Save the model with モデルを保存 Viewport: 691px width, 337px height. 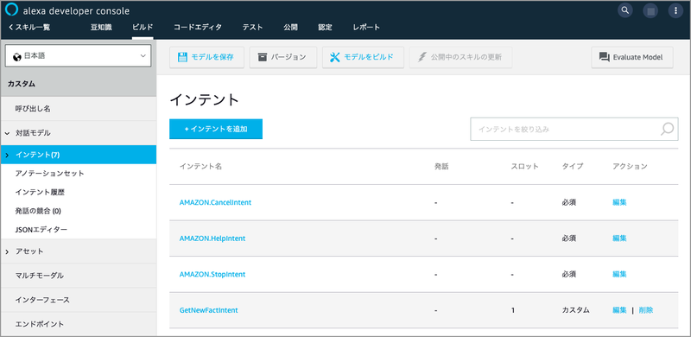pyautogui.click(x=206, y=57)
